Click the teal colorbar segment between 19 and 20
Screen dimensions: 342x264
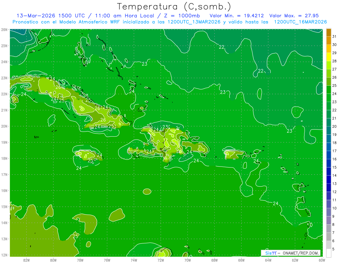click(329, 130)
